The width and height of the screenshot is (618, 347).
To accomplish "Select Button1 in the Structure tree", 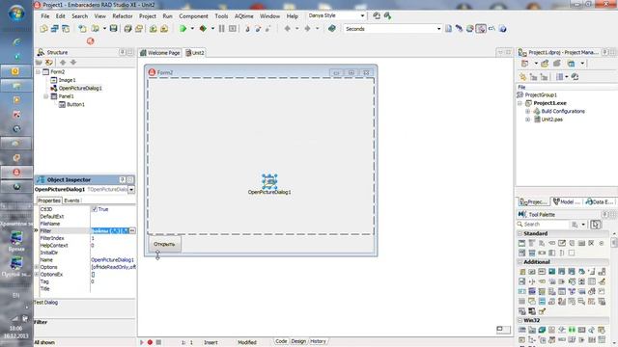I will (x=75, y=105).
